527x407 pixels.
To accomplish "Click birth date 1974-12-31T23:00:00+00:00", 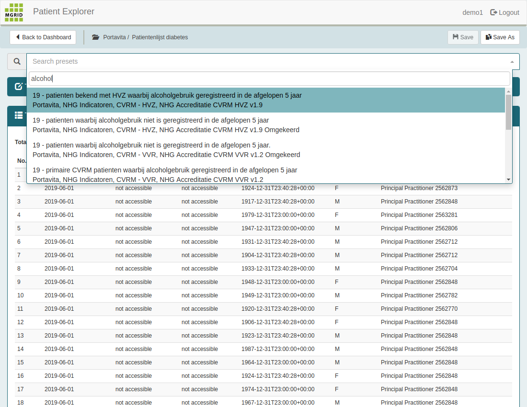I will (x=278, y=389).
